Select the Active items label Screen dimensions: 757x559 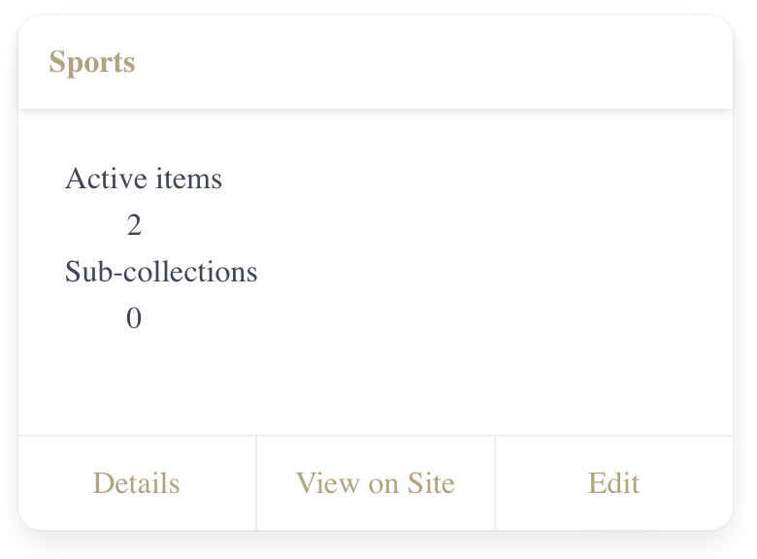[x=144, y=180]
